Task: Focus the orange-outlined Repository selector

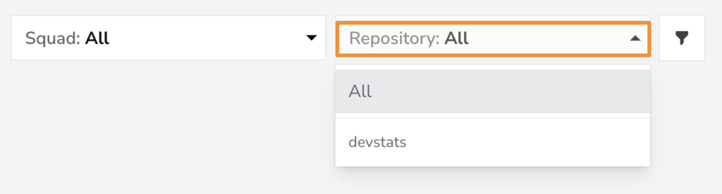Action: coord(493,38)
